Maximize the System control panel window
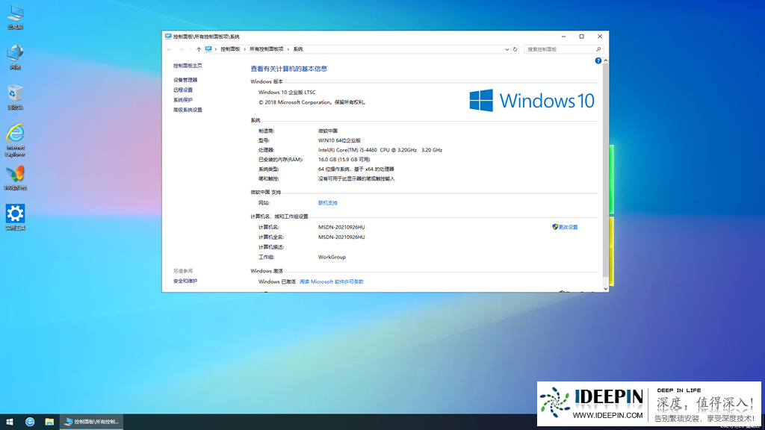The width and height of the screenshot is (765, 430). coord(581,37)
